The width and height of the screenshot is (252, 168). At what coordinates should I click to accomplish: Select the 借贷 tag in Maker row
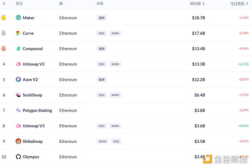[101, 18]
